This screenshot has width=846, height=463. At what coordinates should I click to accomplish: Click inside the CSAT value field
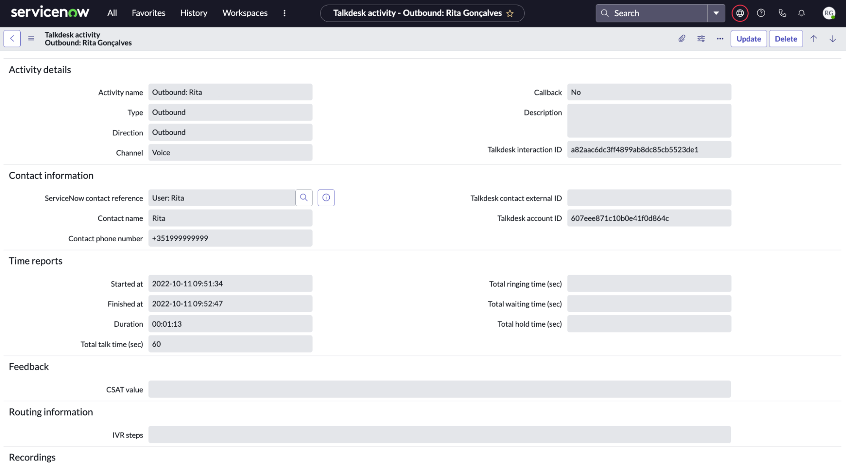(440, 389)
